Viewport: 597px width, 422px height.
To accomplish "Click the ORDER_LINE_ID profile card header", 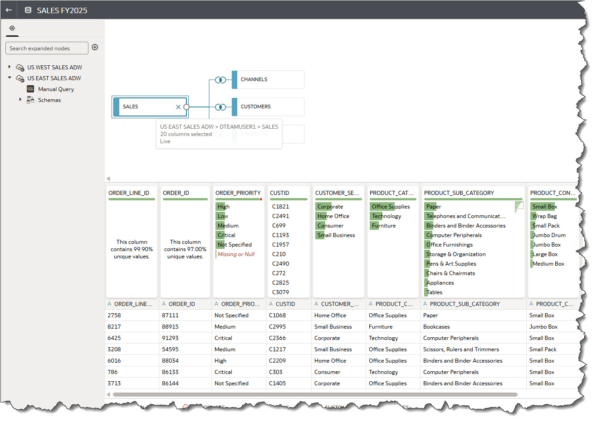I will (x=129, y=193).
